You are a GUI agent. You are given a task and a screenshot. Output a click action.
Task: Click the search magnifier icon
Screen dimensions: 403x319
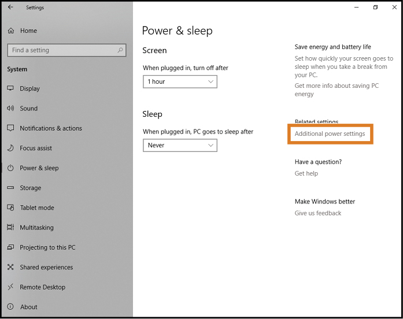tap(120, 50)
